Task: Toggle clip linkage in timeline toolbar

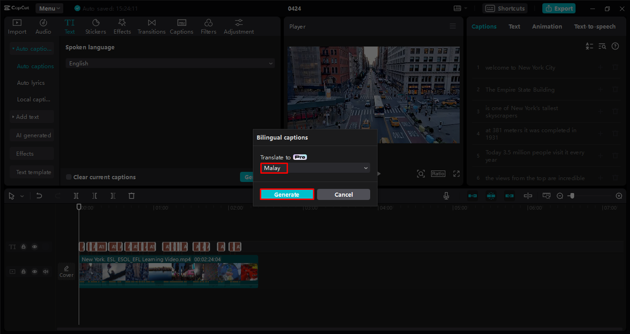Action: point(509,196)
